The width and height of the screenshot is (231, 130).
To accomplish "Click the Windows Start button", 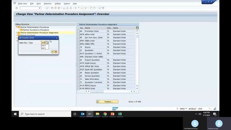I will [x=15, y=114].
